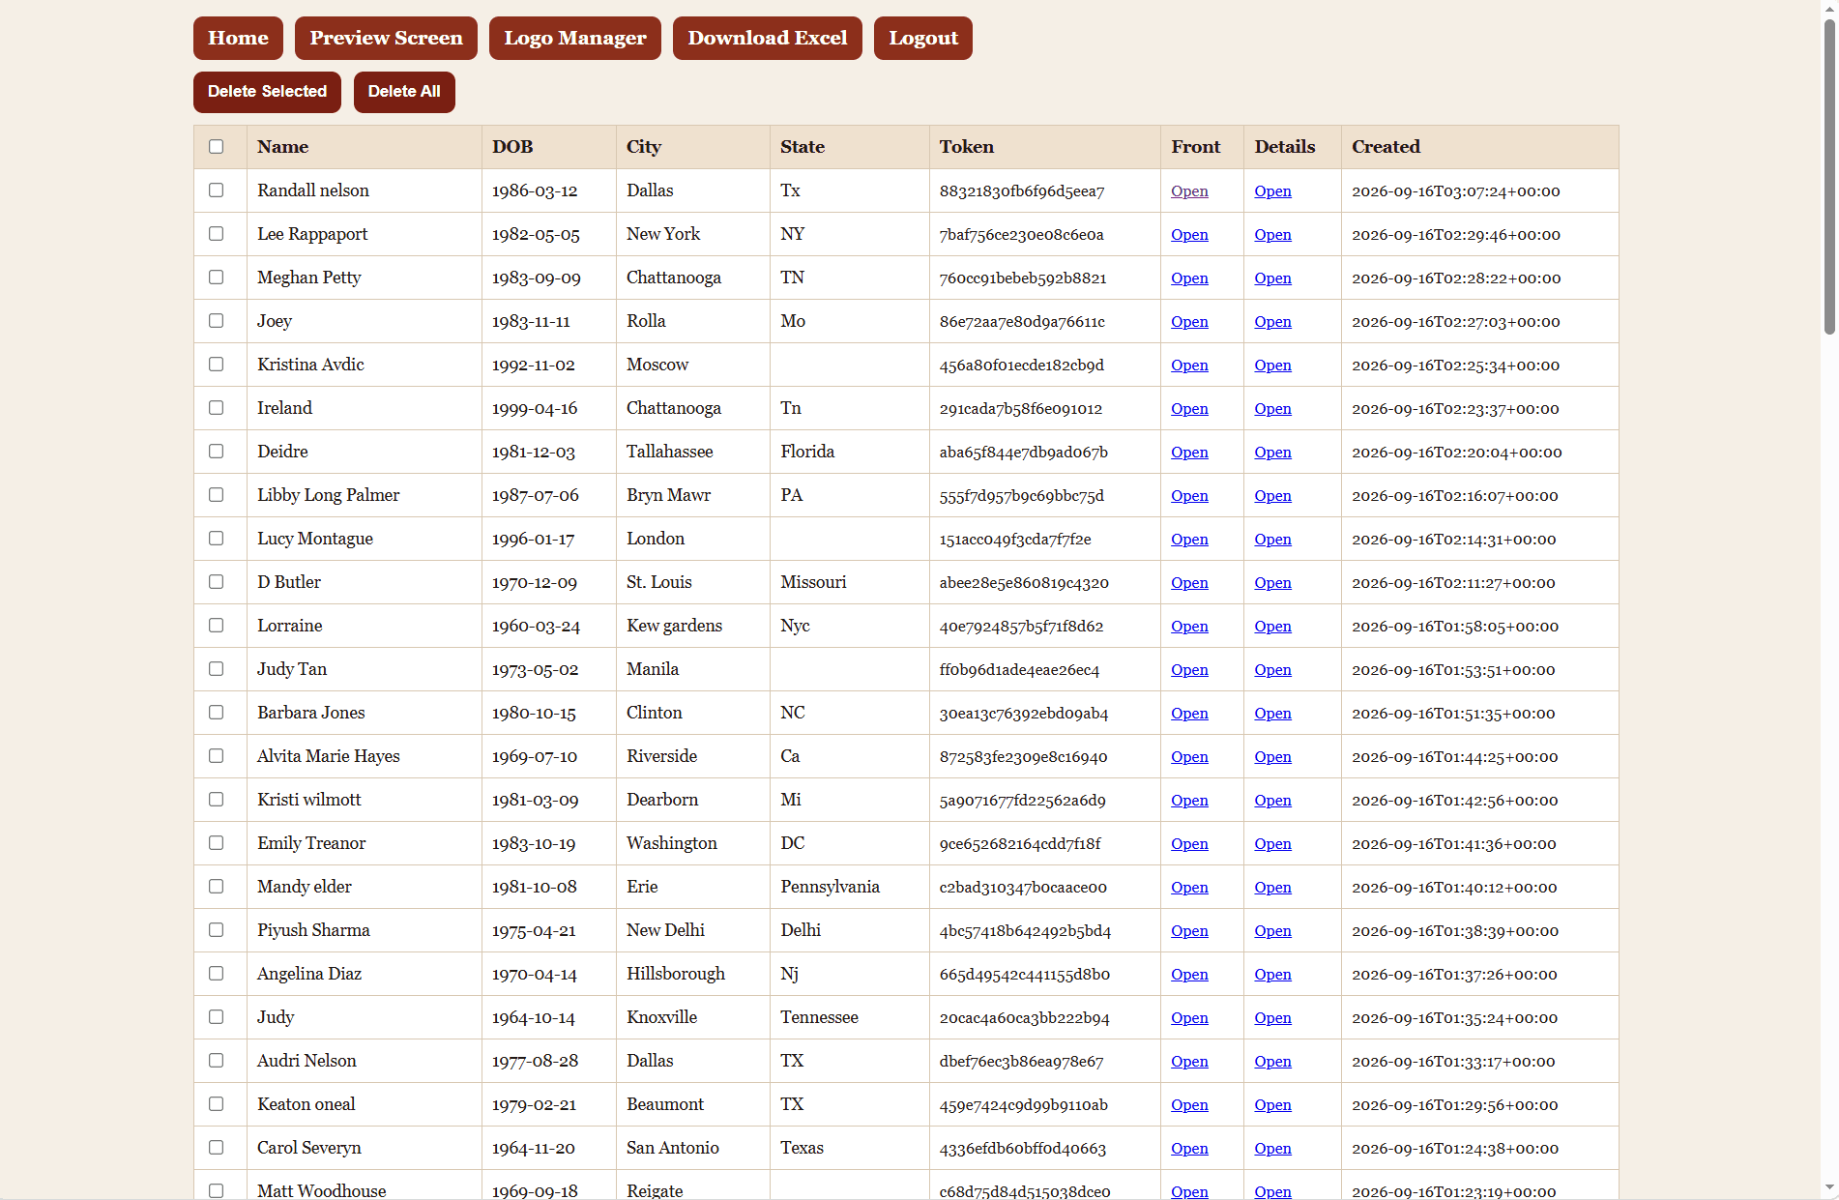
Task: Open Details for Randall nelson
Action: 1272,191
